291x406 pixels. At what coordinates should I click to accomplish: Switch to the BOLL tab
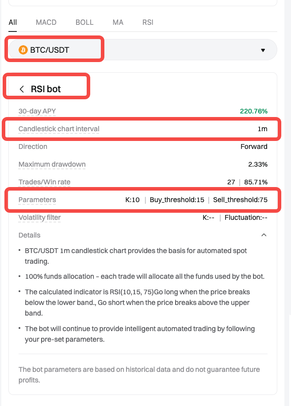point(84,22)
